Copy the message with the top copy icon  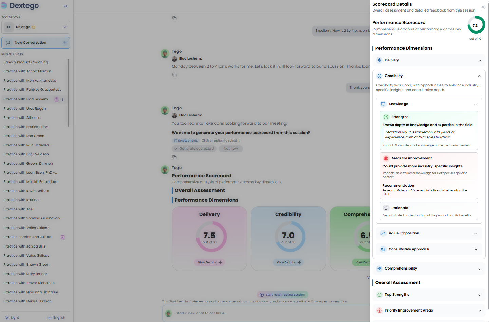[174, 18]
